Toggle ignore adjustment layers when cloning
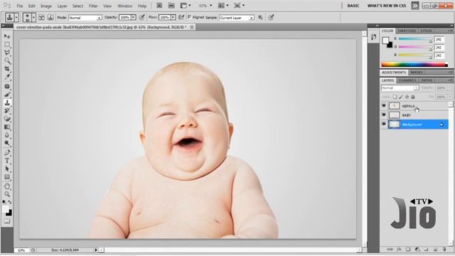Image resolution: width=455 pixels, height=256 pixels. pyautogui.click(x=261, y=17)
